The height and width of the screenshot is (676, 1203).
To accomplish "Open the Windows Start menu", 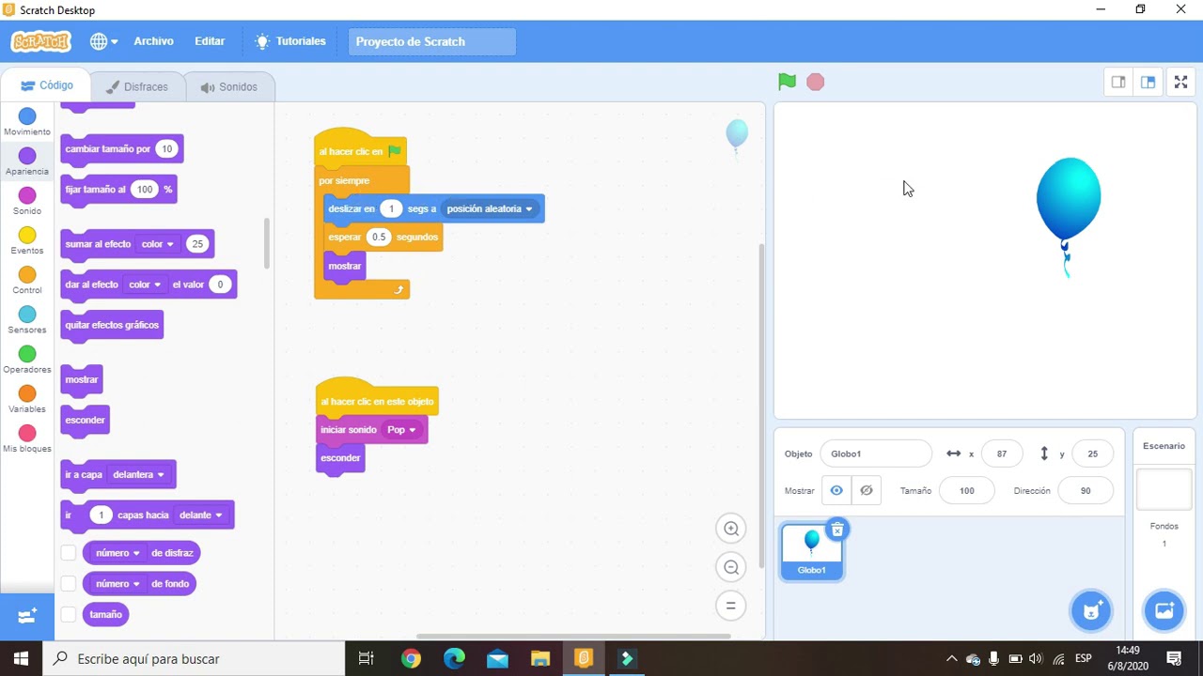I will [x=21, y=658].
